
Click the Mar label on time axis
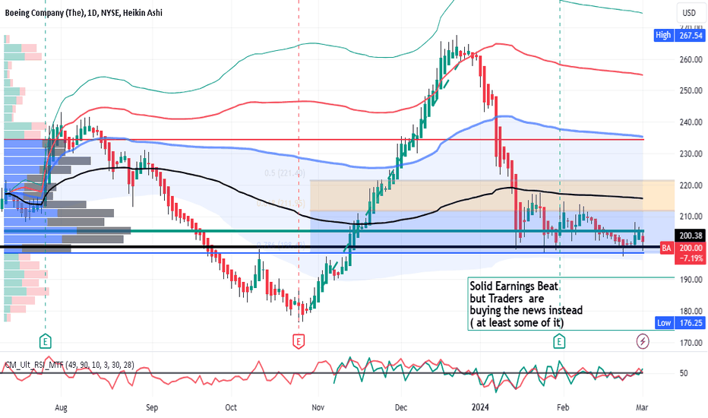pos(642,407)
